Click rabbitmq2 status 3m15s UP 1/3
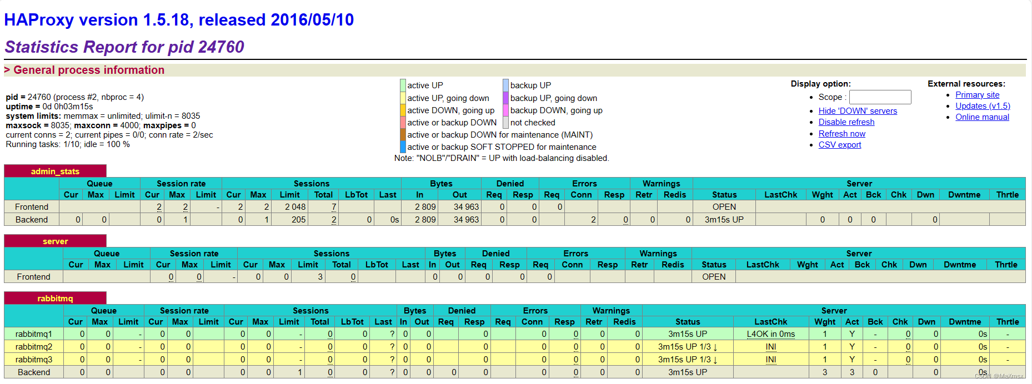1032x384 pixels. click(x=688, y=347)
